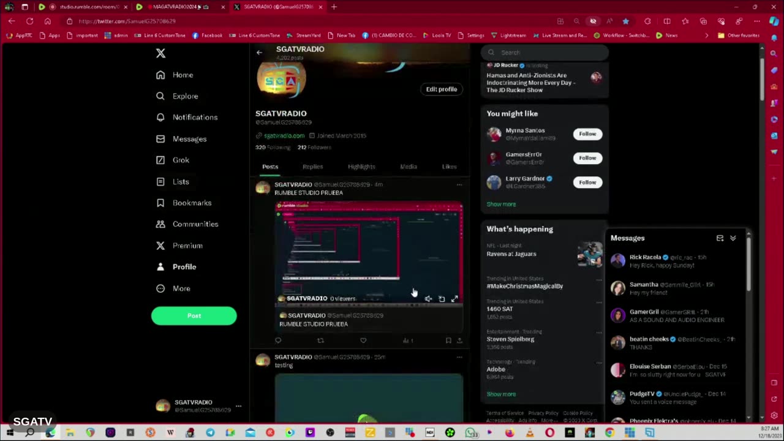Switch to the Replies tab

click(312, 167)
